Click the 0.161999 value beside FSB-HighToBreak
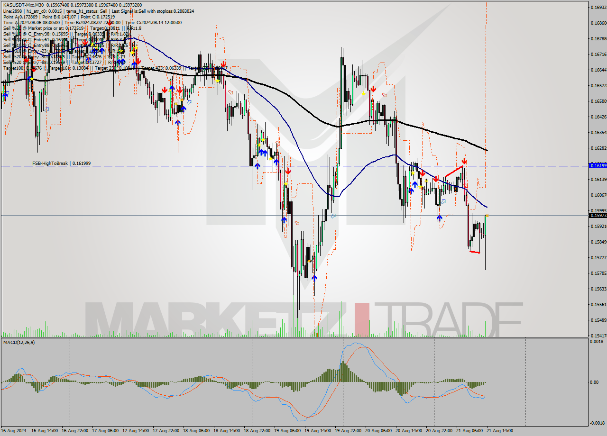The image size is (607, 436). pyautogui.click(x=81, y=163)
